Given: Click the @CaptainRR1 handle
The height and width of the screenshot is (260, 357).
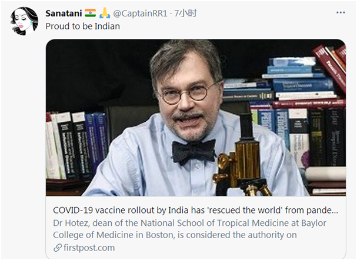Looking at the screenshot, I should point(141,13).
